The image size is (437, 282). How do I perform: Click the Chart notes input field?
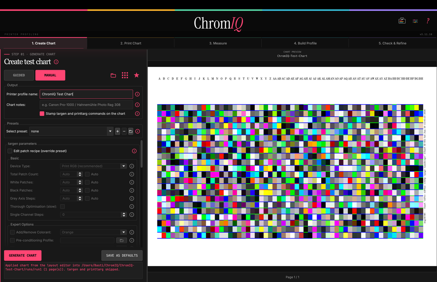pyautogui.click(x=86, y=105)
